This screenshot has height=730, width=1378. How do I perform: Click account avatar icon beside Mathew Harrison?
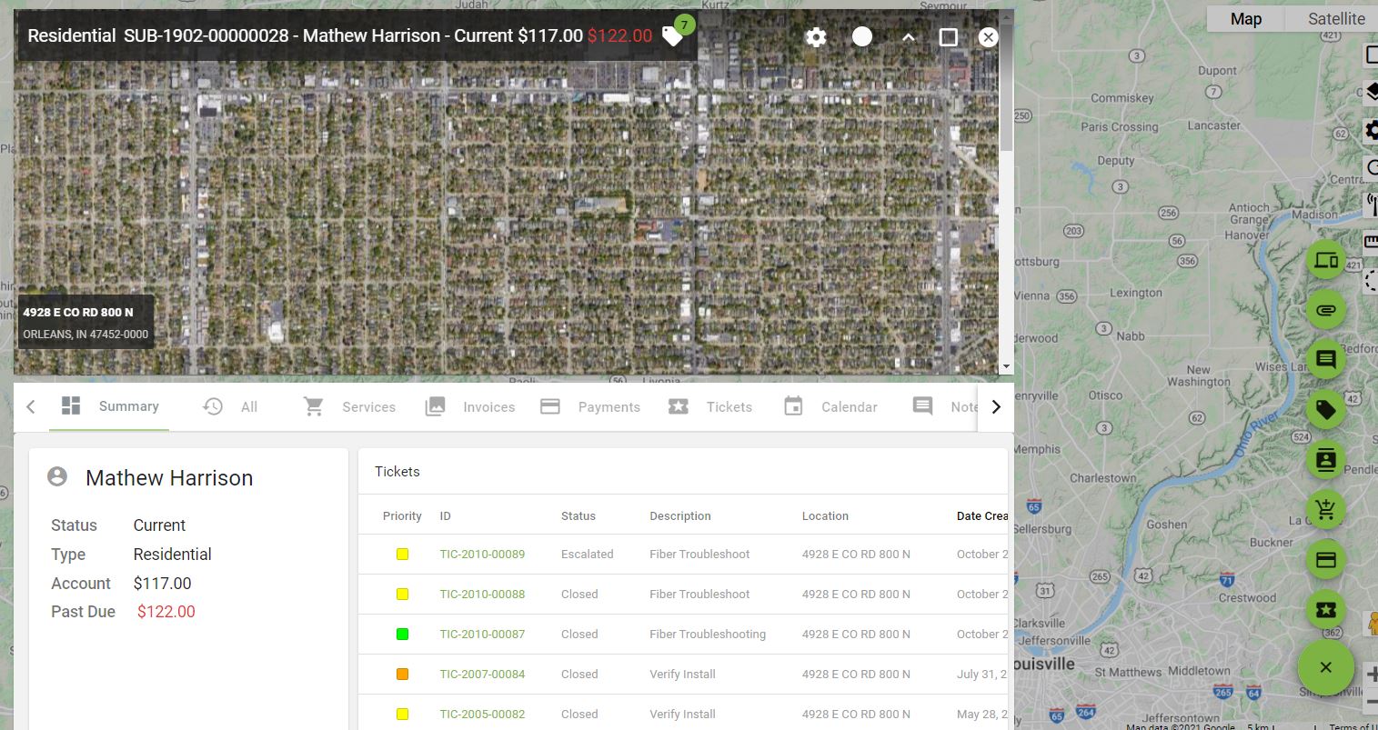click(x=57, y=476)
